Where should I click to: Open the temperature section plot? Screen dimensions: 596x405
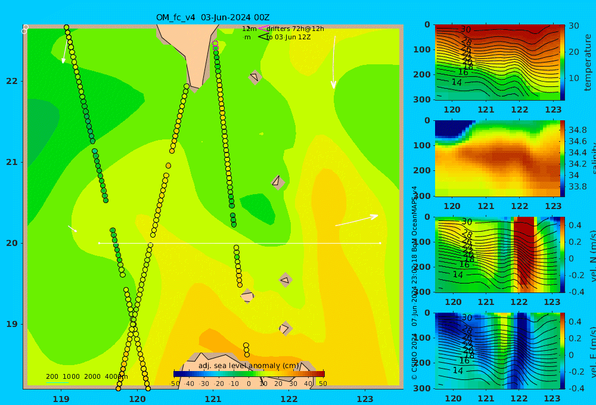(x=498, y=63)
